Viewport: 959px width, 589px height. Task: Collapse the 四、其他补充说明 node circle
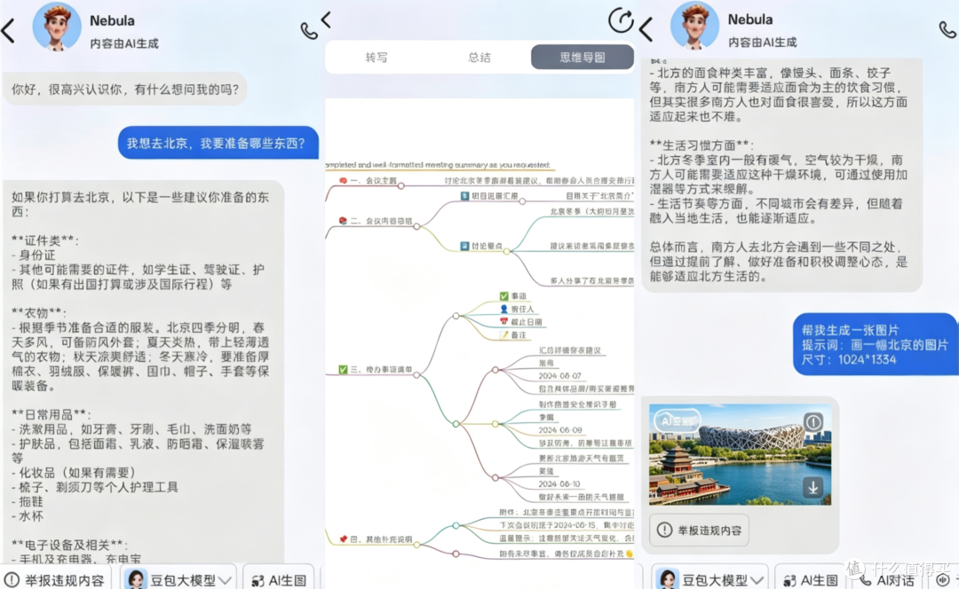click(x=416, y=545)
